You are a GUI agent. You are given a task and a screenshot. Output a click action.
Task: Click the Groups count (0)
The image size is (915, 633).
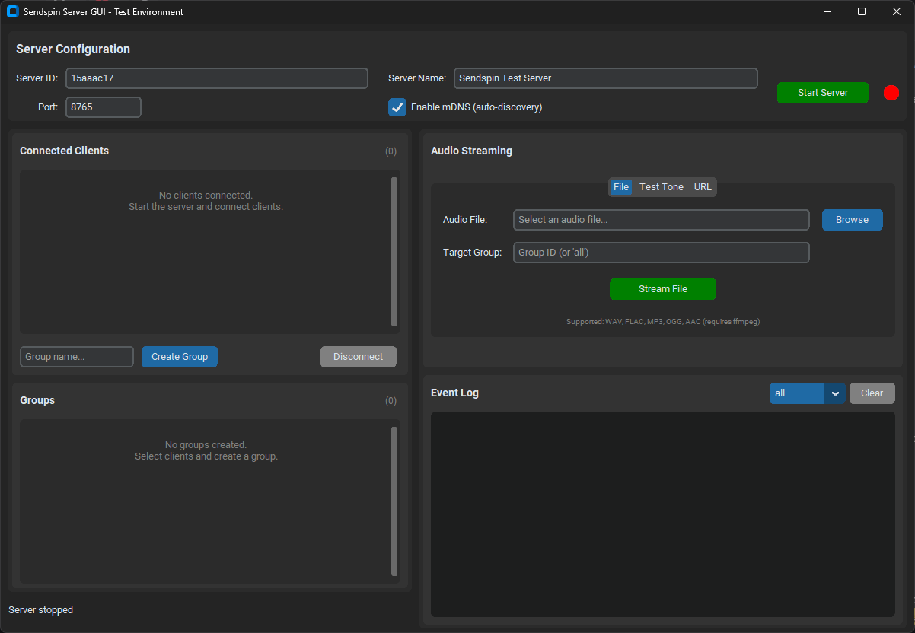tap(391, 401)
